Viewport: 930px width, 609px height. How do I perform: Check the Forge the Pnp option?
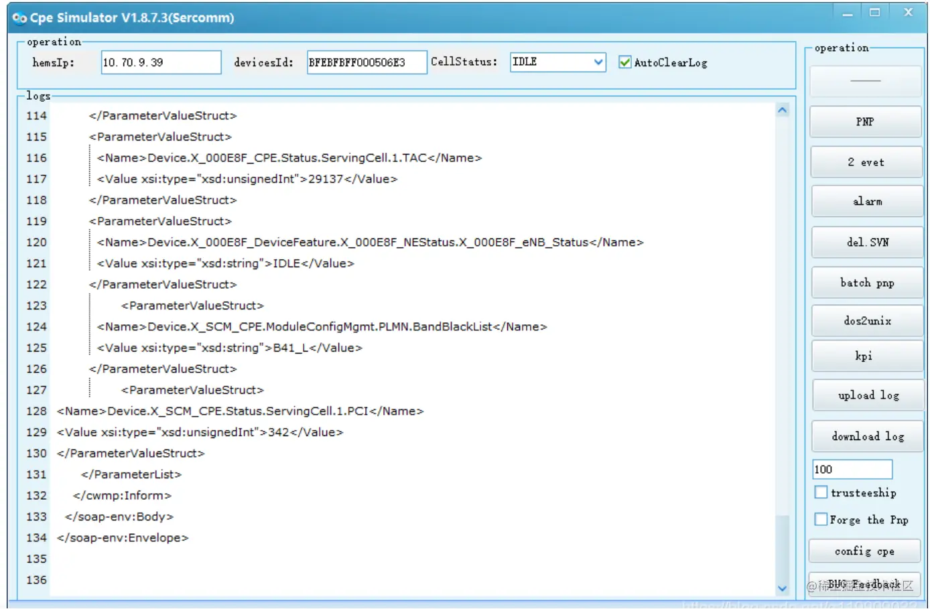click(x=821, y=519)
